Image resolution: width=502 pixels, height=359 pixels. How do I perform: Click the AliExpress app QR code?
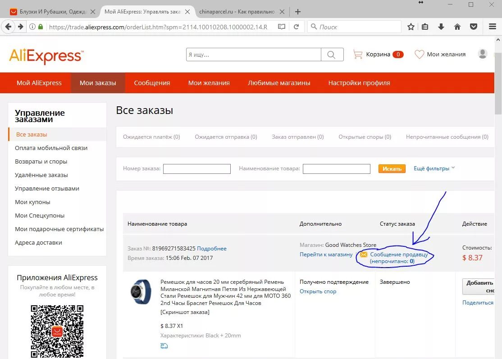coord(57,332)
